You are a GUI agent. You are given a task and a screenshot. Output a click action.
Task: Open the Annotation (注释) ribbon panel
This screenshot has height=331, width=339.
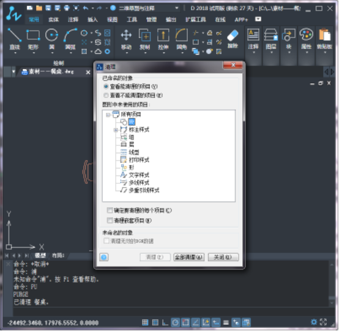253,40
